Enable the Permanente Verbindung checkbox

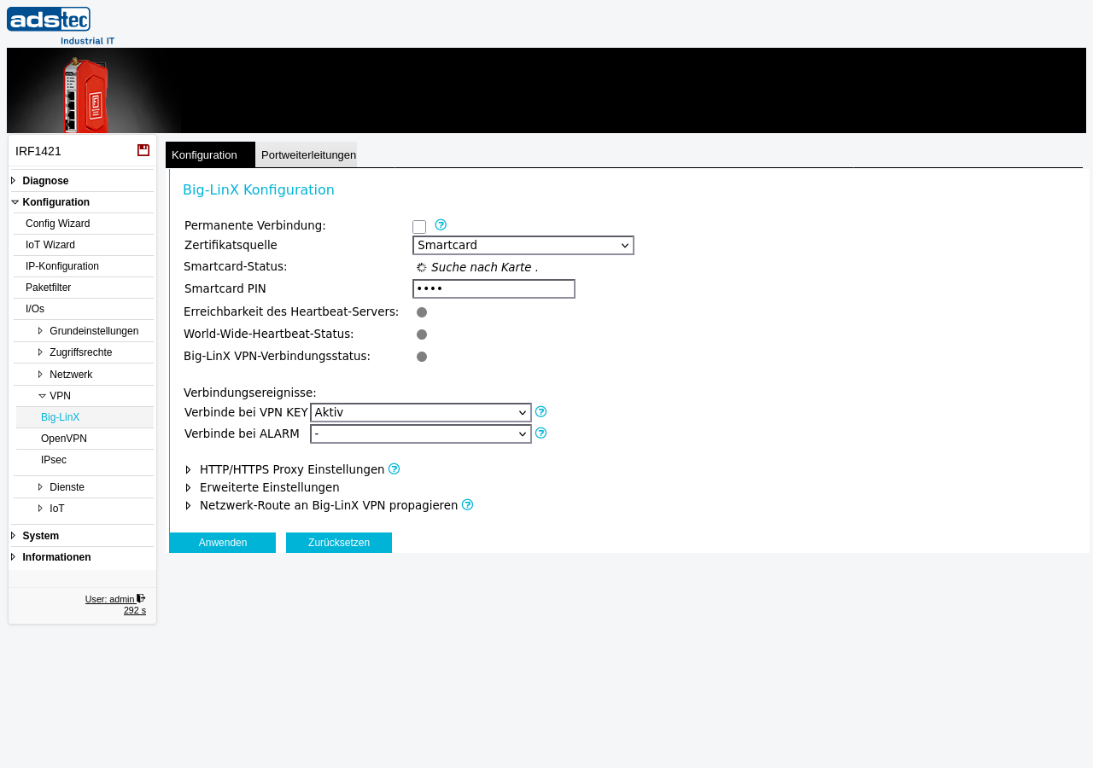pyautogui.click(x=419, y=227)
